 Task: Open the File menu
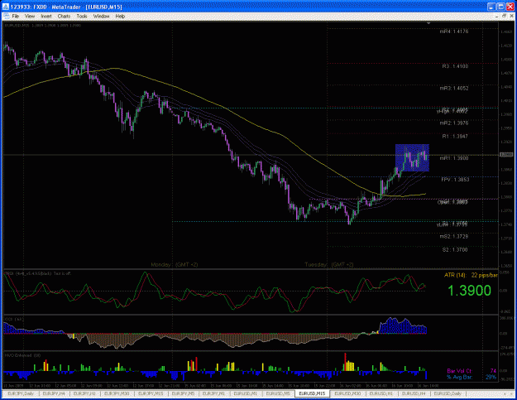click(x=16, y=17)
